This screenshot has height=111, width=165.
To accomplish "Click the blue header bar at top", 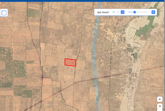I will click(x=82, y=1).
